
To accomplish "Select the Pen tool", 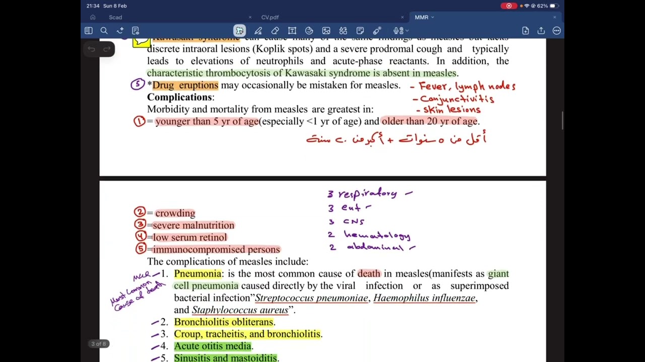I will (x=258, y=31).
